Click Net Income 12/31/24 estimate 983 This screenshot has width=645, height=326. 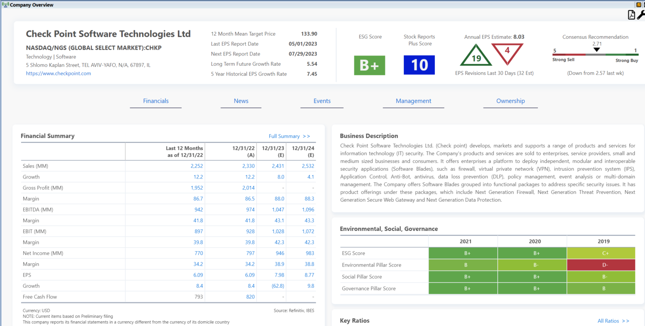pos(310,253)
